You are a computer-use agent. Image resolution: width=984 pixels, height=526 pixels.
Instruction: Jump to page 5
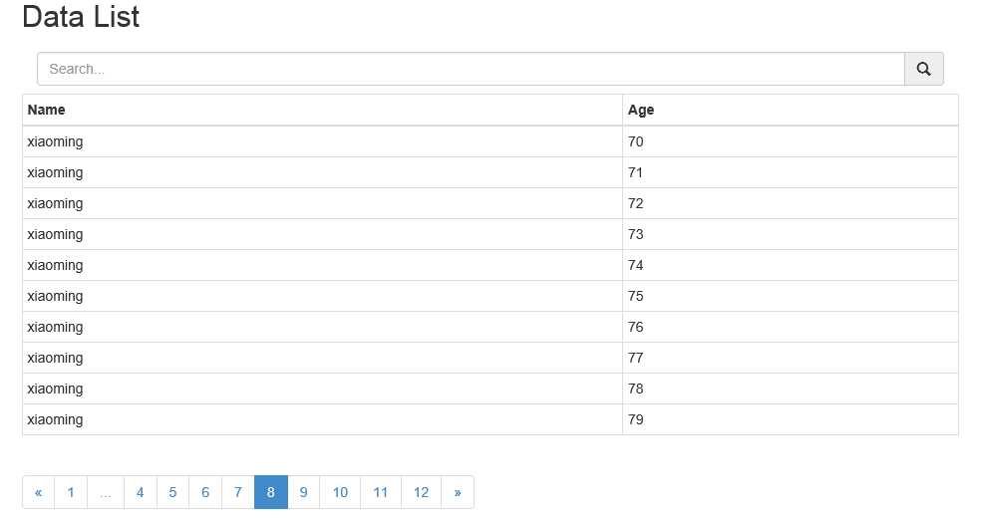(172, 492)
